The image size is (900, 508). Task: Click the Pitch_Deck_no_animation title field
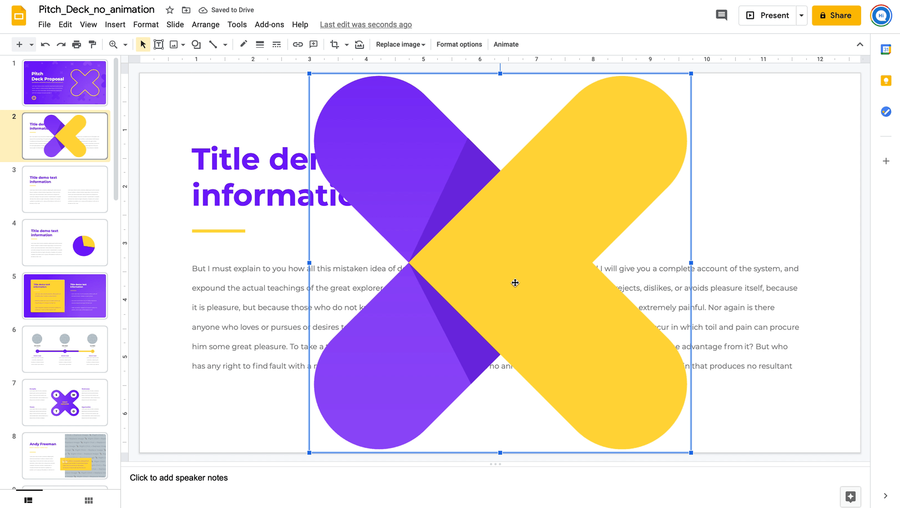click(97, 9)
